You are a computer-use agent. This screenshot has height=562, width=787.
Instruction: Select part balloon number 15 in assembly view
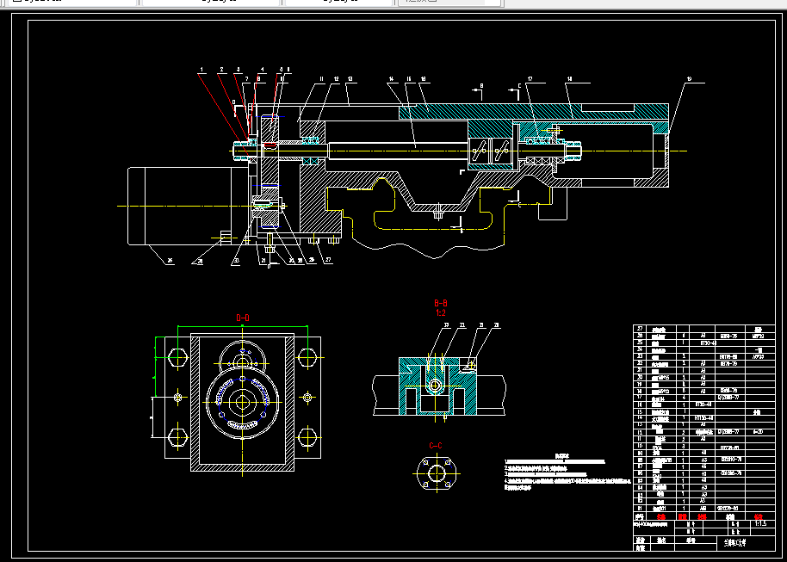[408, 79]
